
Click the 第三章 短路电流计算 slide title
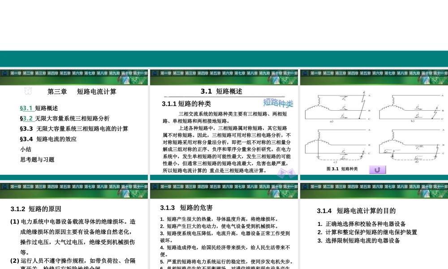(82, 91)
